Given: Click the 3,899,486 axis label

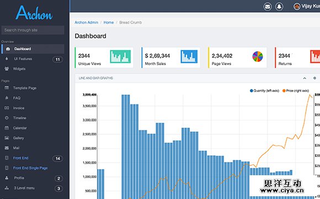Looking at the screenshot, I should (x=89, y=95).
